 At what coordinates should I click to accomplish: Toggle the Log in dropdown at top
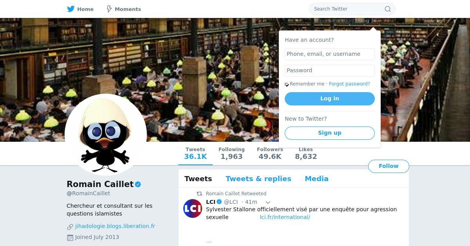coord(367,21)
